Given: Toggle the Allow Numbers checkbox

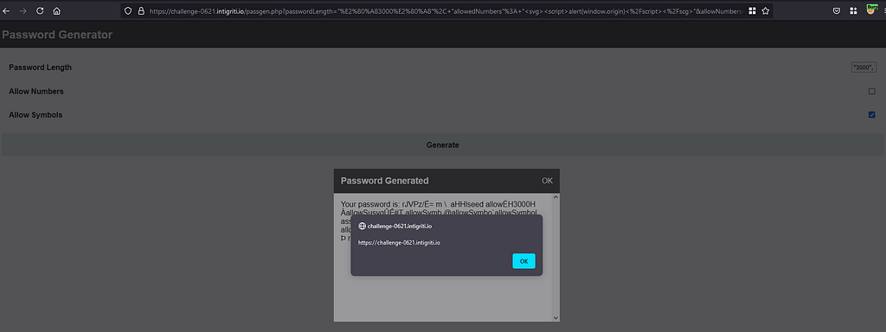Looking at the screenshot, I should 872,92.
